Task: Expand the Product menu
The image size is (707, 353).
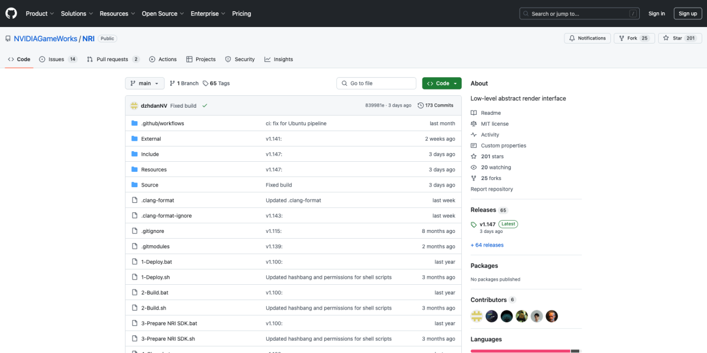Action: pyautogui.click(x=39, y=14)
